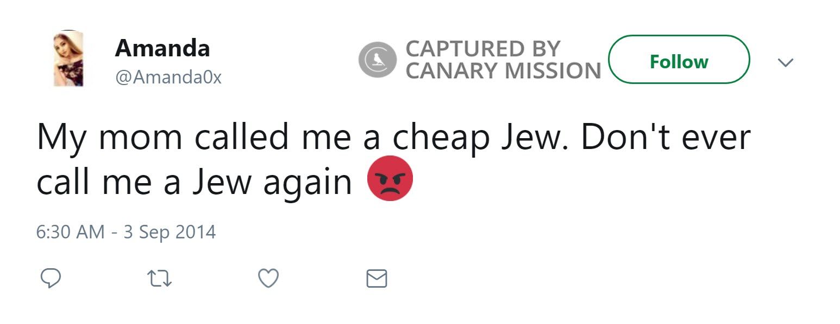Click the Canary Mission bird logo

(x=378, y=60)
